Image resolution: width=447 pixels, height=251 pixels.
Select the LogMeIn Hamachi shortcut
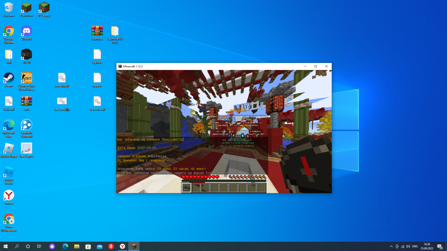pos(26,128)
